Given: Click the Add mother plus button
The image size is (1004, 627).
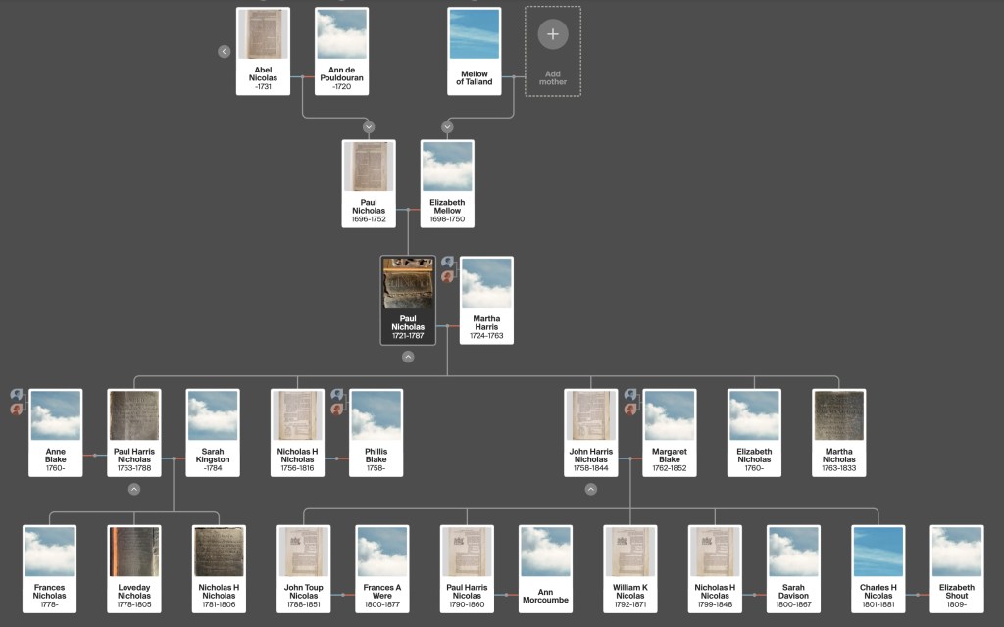Looking at the screenshot, I should [552, 34].
